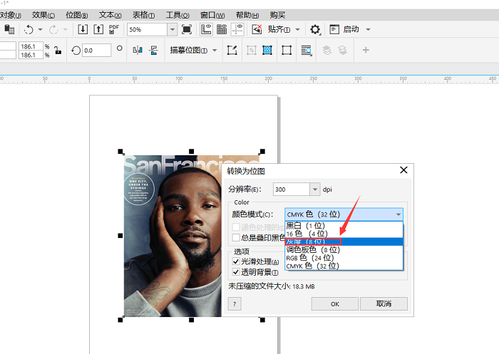Open the 窗口 menu
Viewport: 499px width, 354px height.
pos(212,15)
